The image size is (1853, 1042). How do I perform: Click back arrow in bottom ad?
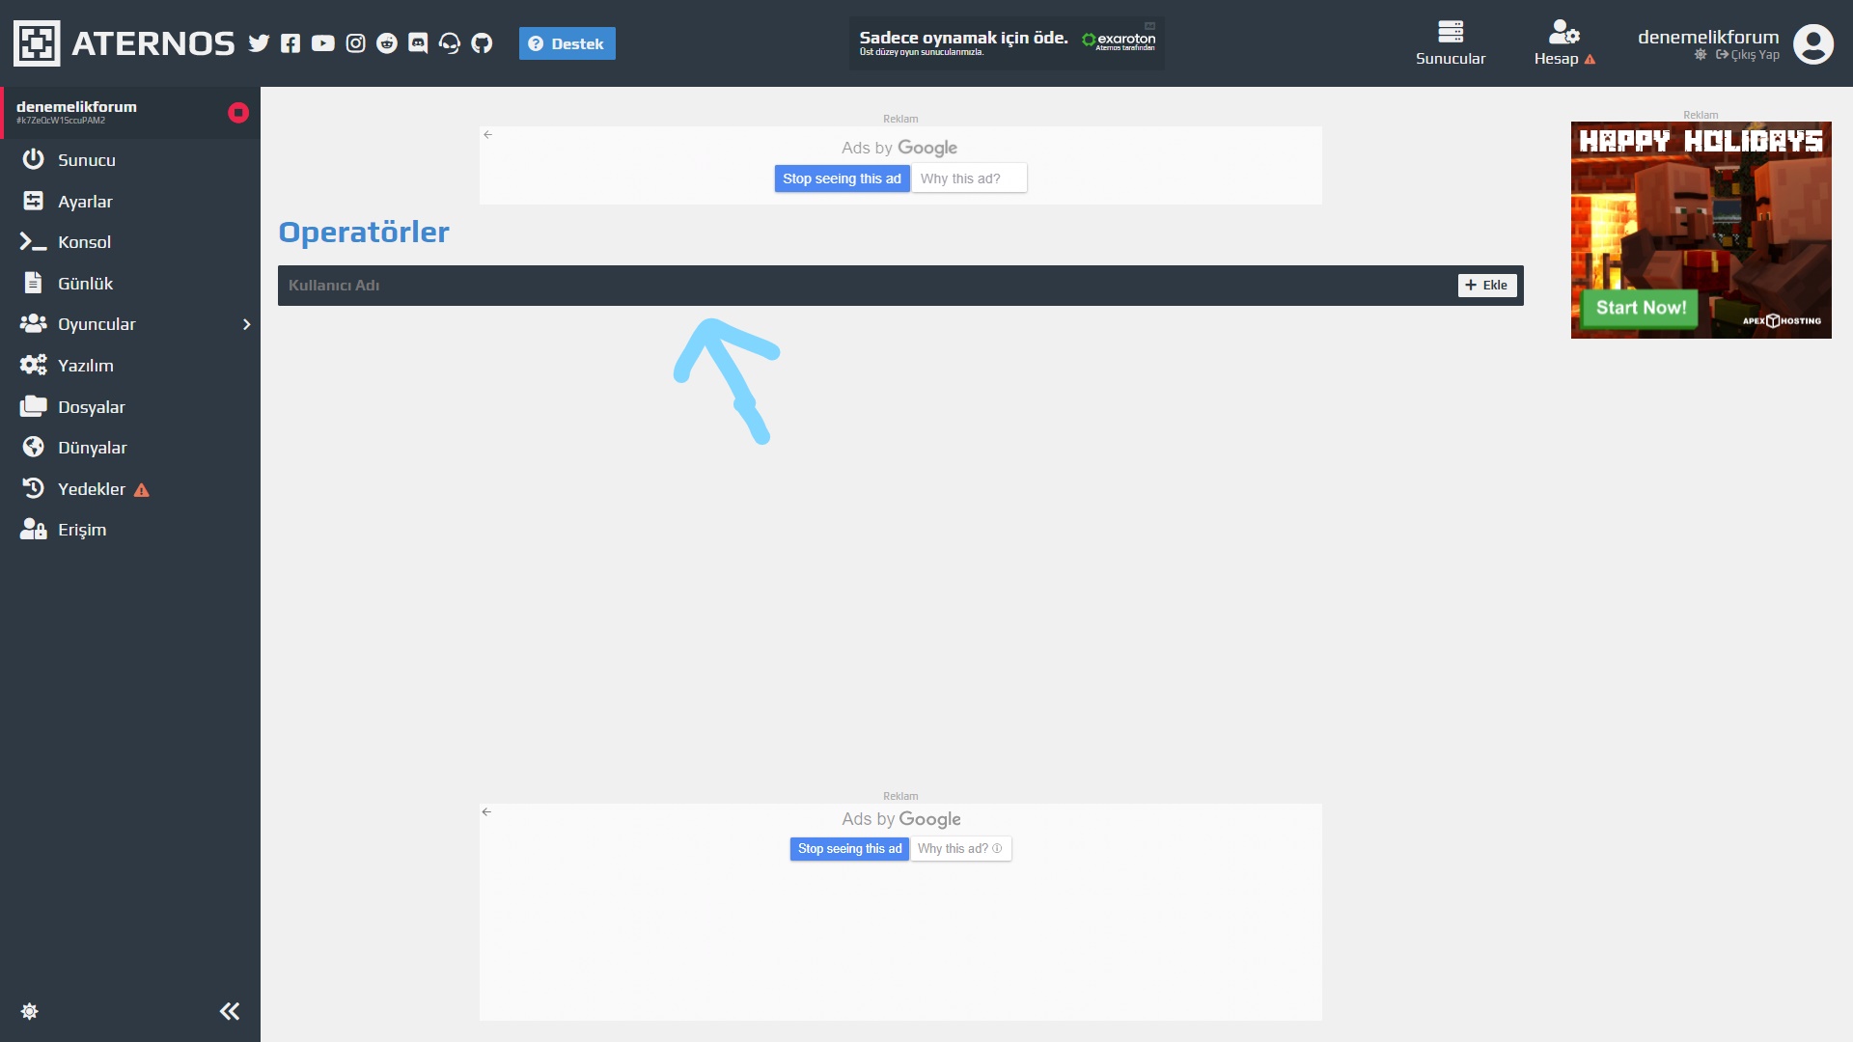tap(487, 812)
